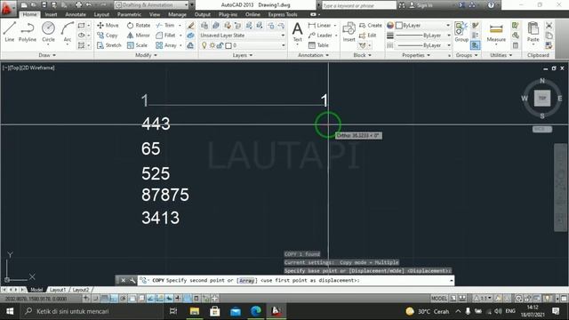Expand the Modify panel

[146, 55]
